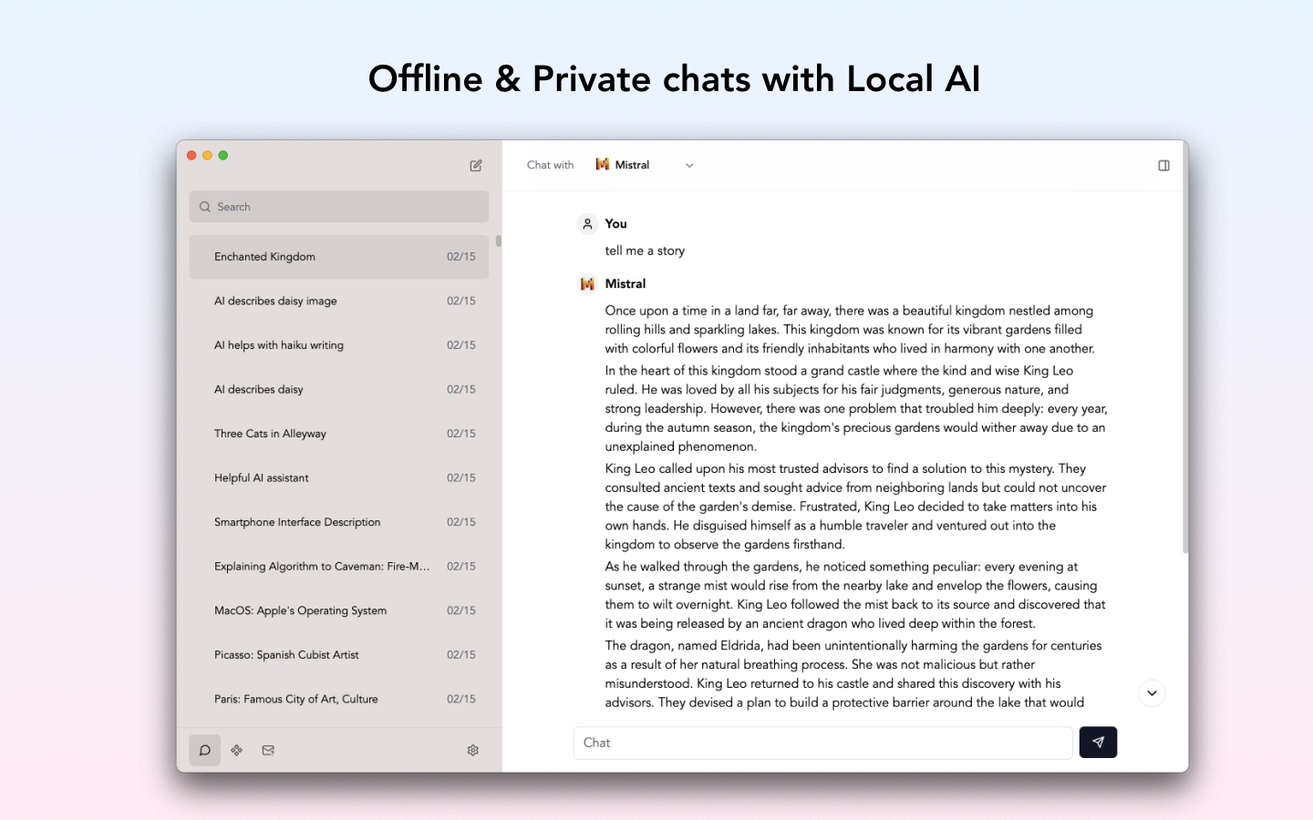
Task: Open the Enchanted Kingdom conversation
Action: 338,257
